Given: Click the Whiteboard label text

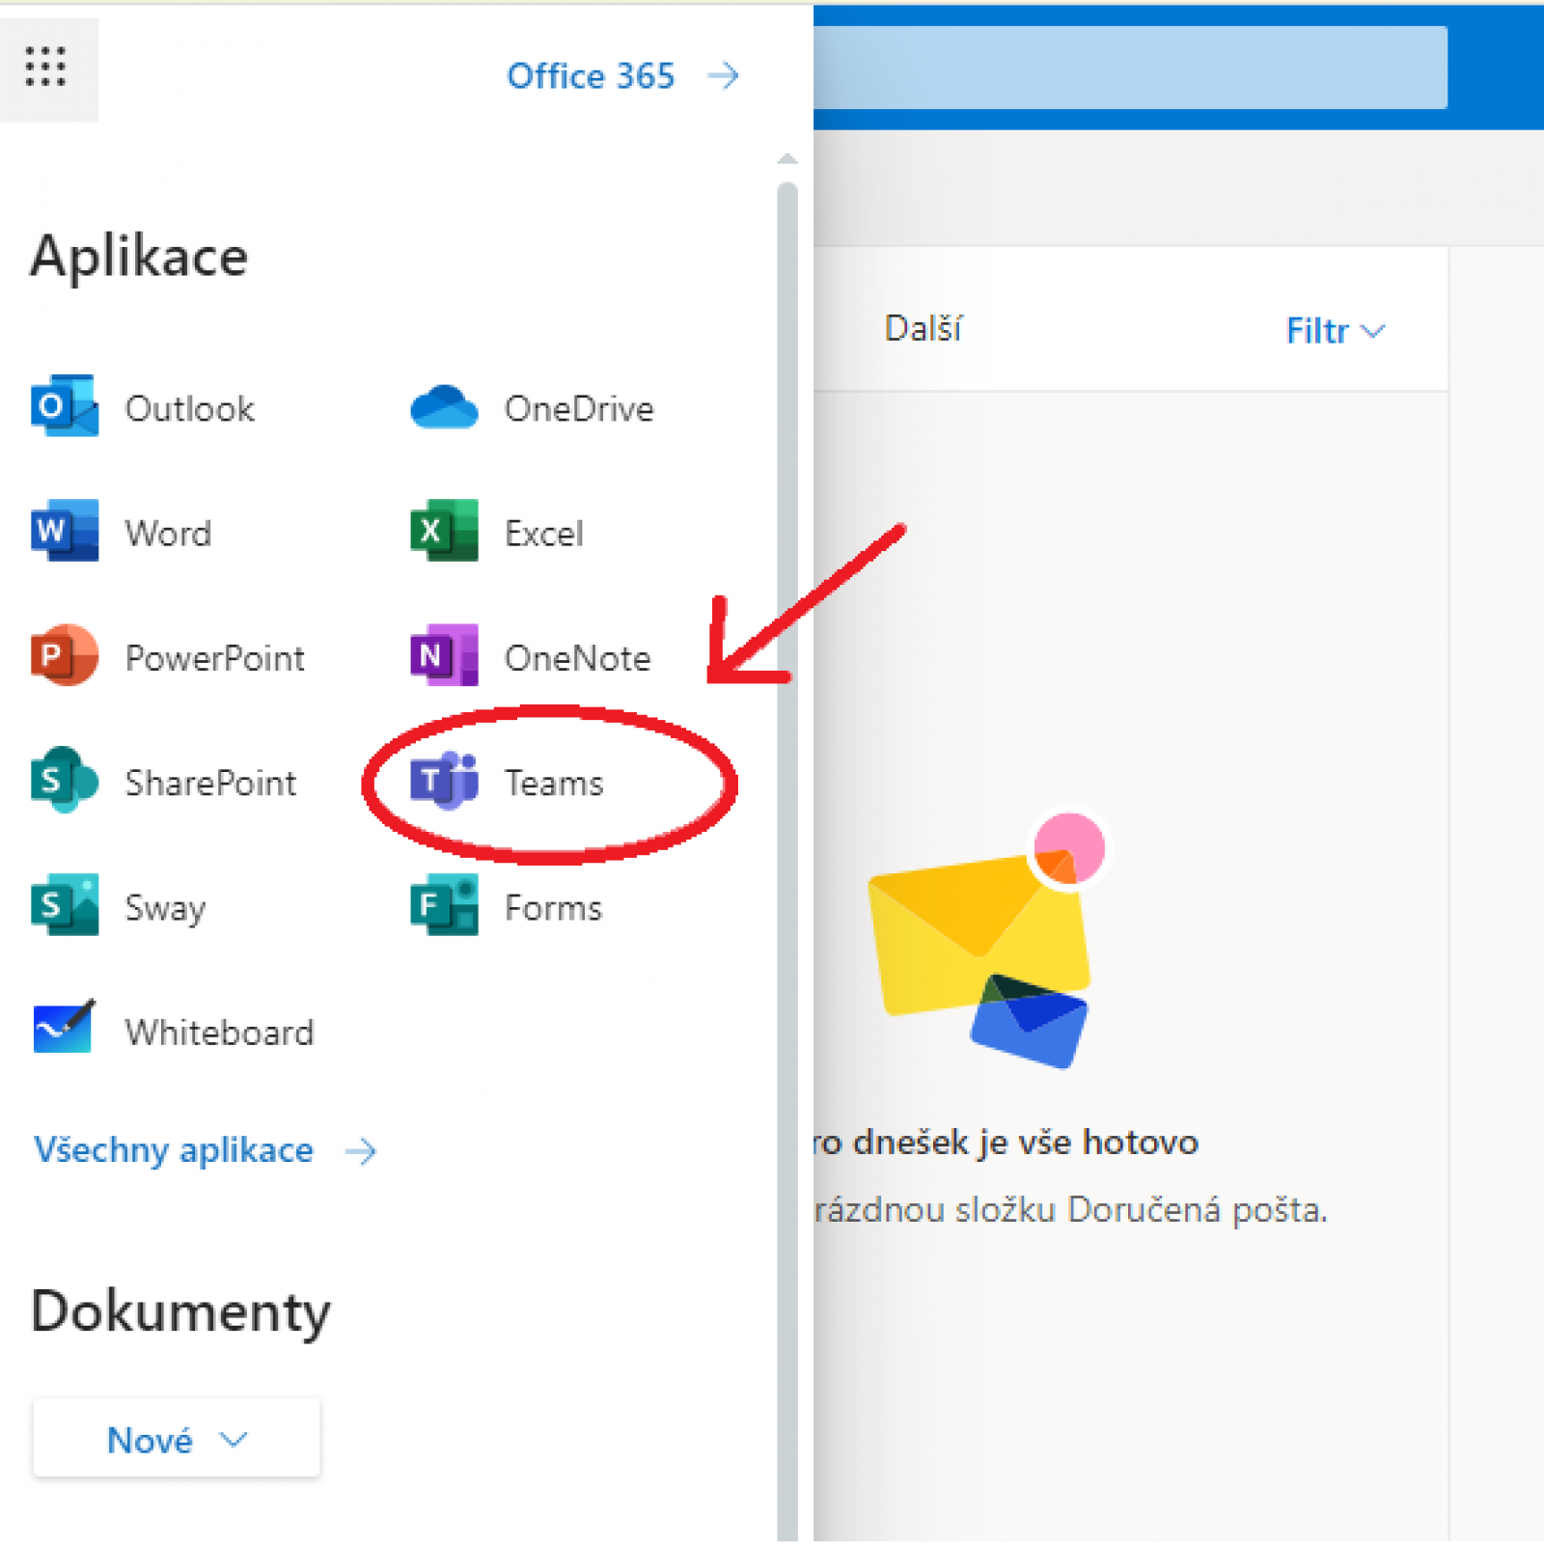Looking at the screenshot, I should click(x=219, y=1033).
